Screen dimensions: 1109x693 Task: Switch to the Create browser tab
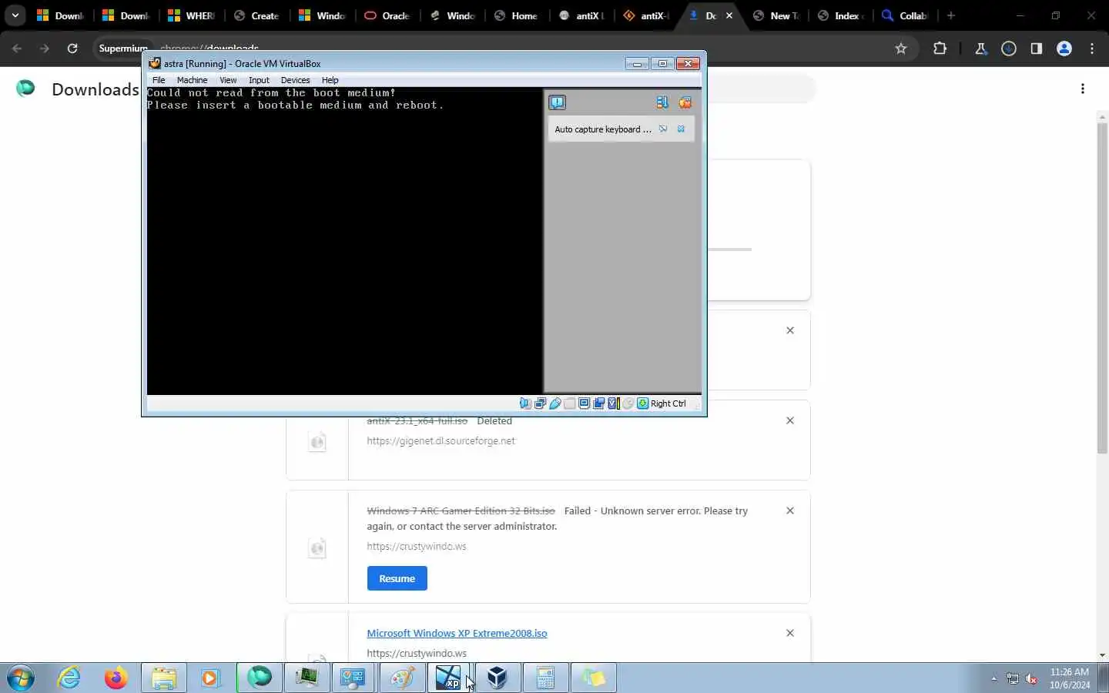(x=256, y=15)
